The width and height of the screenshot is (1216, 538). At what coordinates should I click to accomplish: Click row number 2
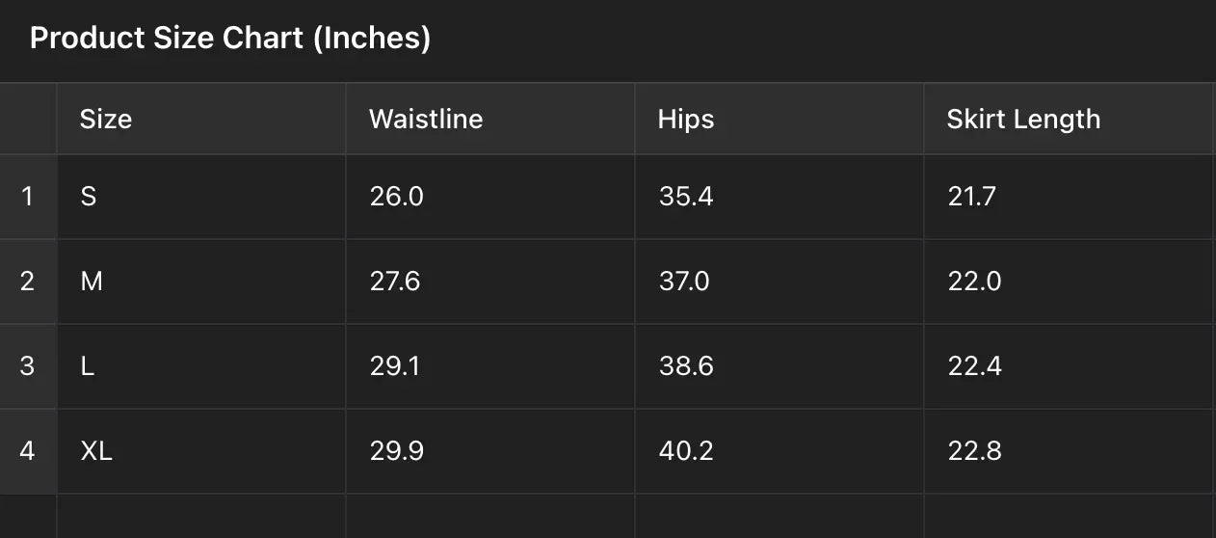[27, 282]
